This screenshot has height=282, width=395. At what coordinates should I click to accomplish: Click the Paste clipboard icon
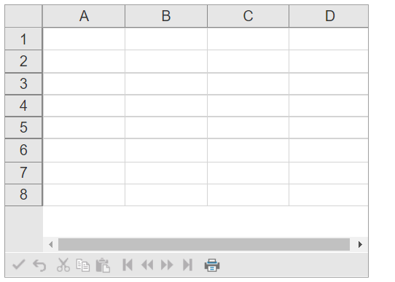click(103, 265)
